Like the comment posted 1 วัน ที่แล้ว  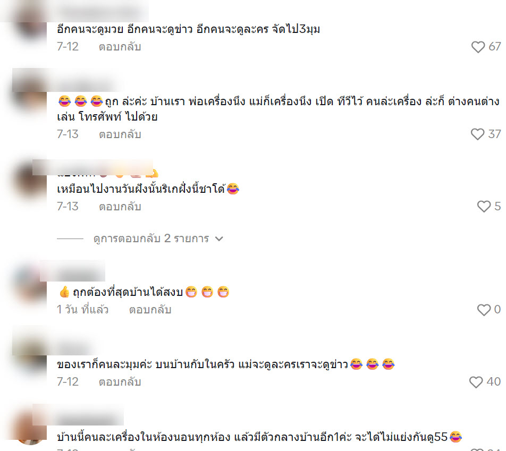[484, 310]
